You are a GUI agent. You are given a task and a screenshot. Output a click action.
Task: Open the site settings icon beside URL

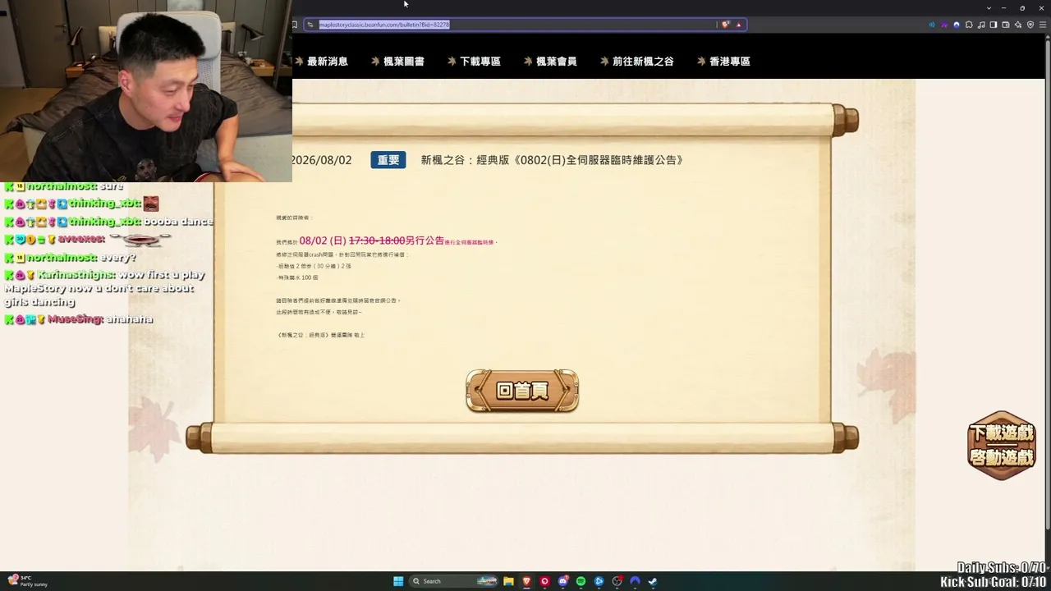point(310,25)
